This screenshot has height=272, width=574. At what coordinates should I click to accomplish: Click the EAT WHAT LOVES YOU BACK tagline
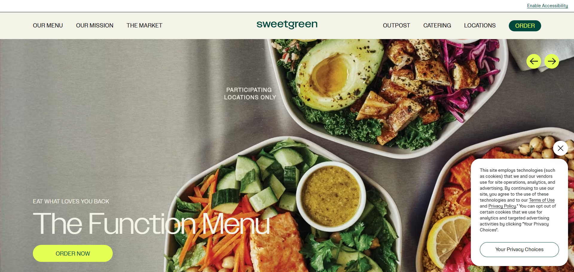(x=71, y=202)
